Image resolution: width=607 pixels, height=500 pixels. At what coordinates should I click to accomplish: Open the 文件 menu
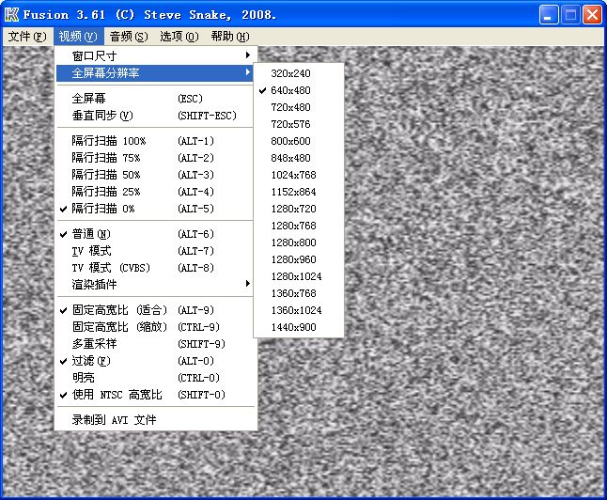click(x=26, y=37)
